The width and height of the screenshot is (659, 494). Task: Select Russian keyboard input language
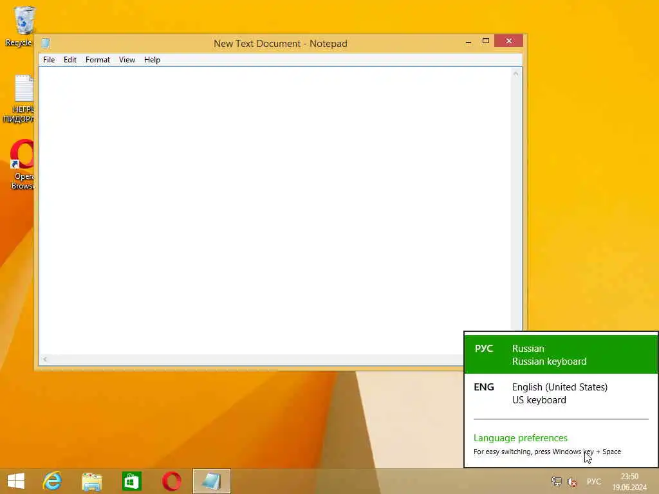pyautogui.click(x=561, y=354)
